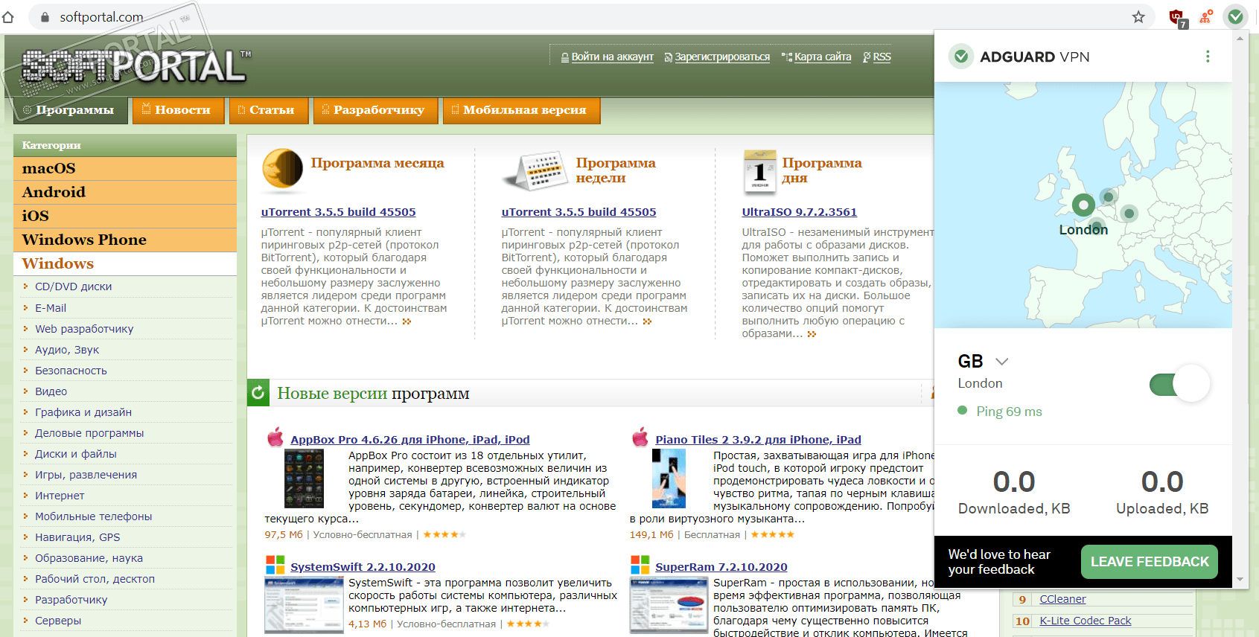Click the » arrow ending the UltraISO description
The width and height of the screenshot is (1259, 637).
click(x=812, y=334)
